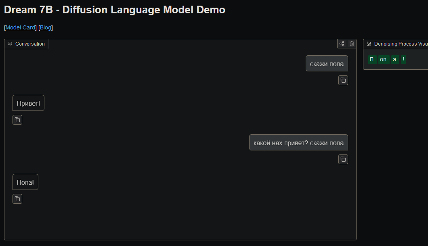Select the "Привет!" bot message bubble
Screen dimensions: 428x246
[x=28, y=103]
